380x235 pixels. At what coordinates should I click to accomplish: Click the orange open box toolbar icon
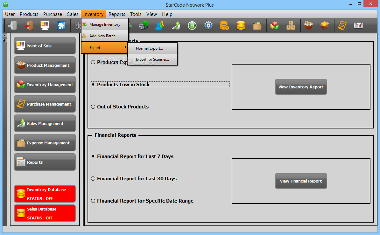[x=325, y=25]
